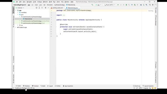Click the MainActivity breadcrumb in navigation bar

71,5
